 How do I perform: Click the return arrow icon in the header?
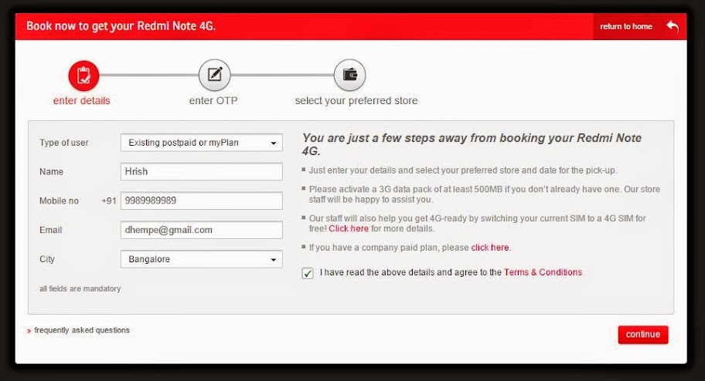pos(673,26)
